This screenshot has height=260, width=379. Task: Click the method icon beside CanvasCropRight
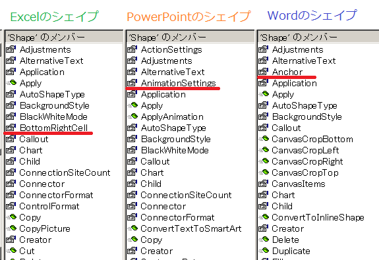coord(264,161)
